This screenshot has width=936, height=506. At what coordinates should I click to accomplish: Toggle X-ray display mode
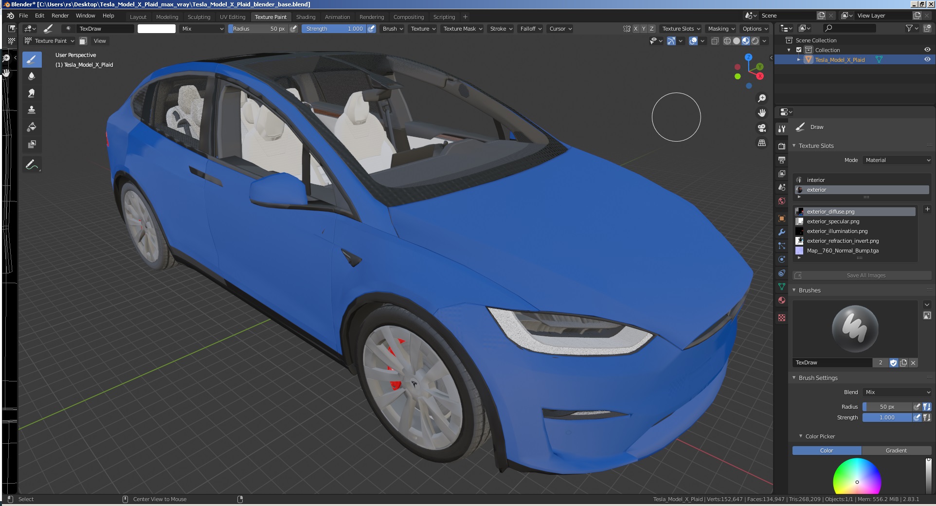point(715,41)
